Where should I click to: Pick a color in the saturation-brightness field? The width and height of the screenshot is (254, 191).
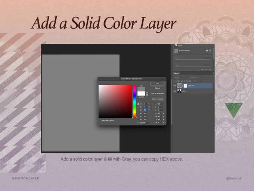(x=115, y=101)
